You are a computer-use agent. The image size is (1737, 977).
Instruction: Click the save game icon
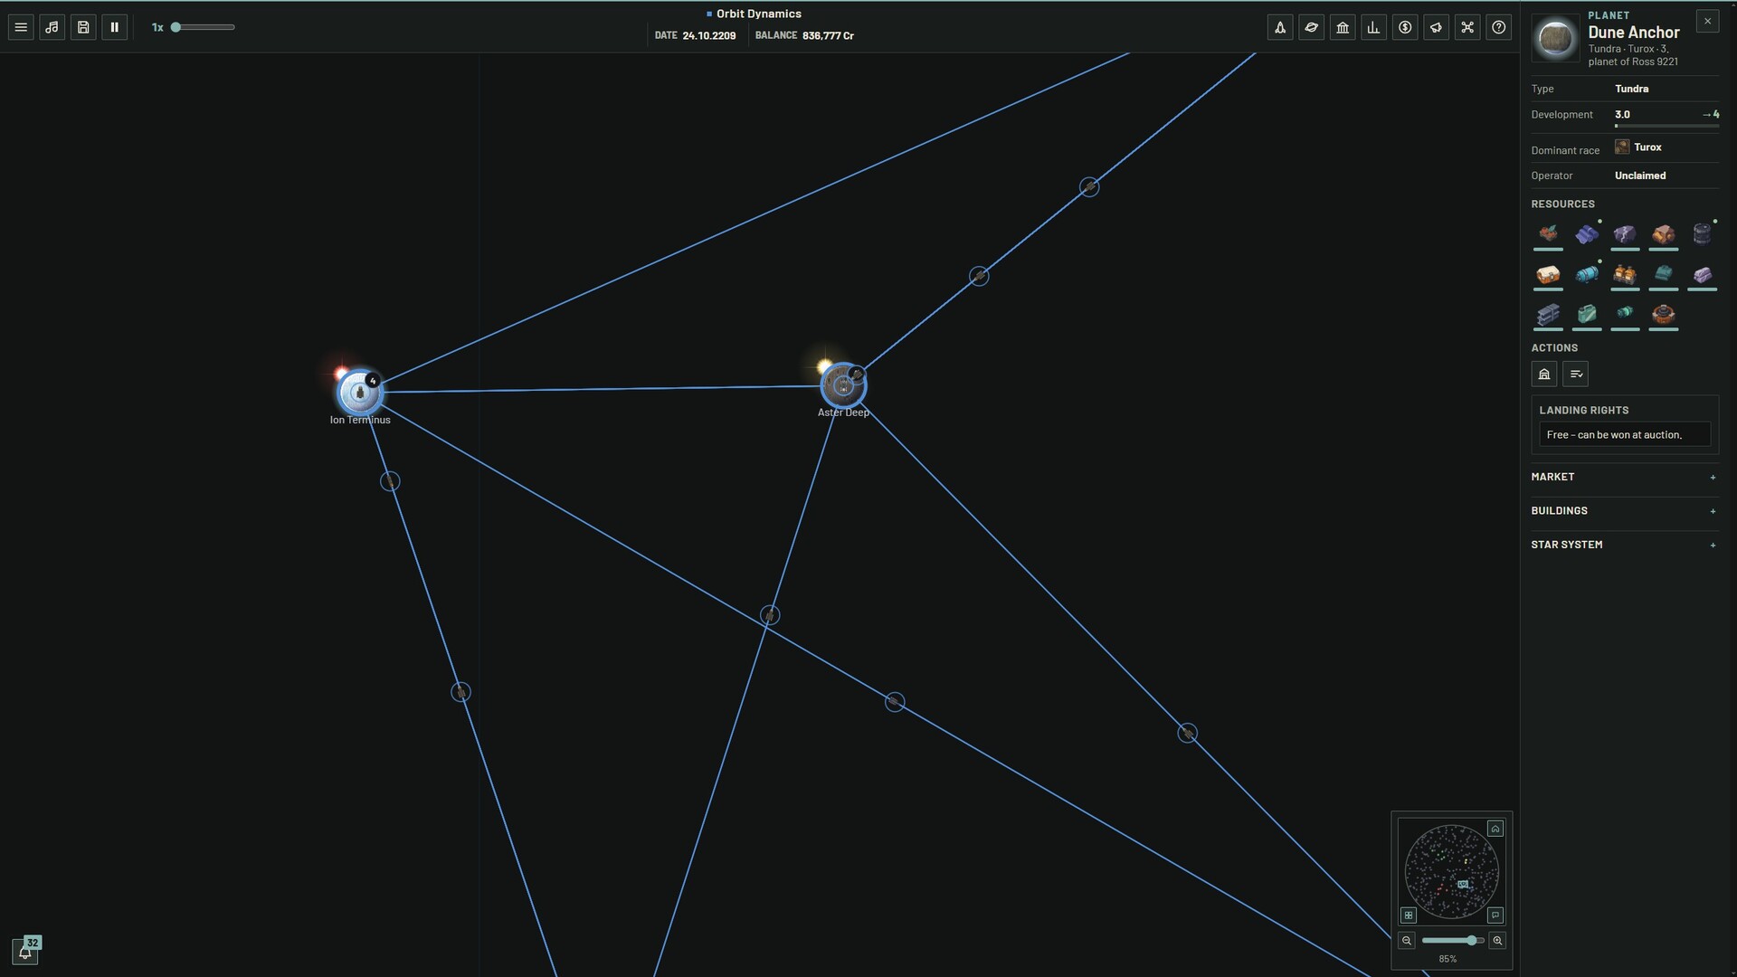coord(83,27)
